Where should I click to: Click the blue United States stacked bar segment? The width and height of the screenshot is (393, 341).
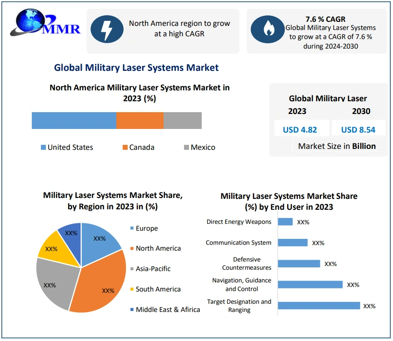point(74,121)
